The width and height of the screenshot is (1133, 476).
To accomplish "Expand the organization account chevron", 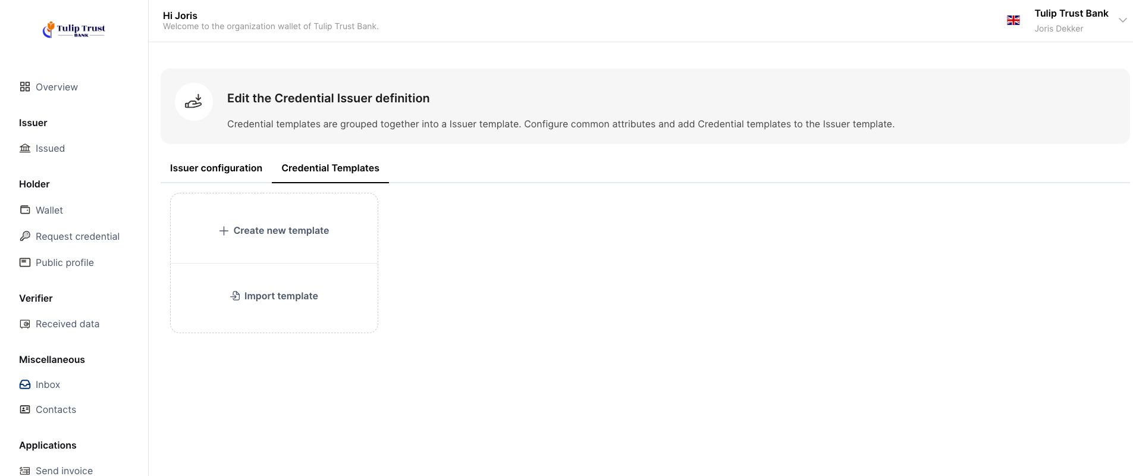I will click(1122, 20).
